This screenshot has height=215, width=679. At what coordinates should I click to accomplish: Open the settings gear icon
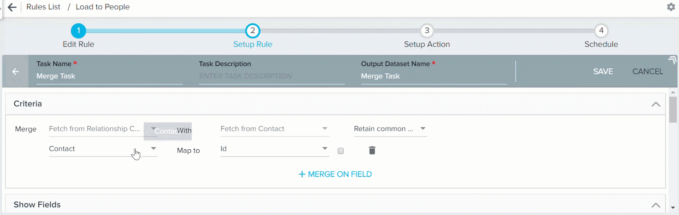pyautogui.click(x=671, y=7)
